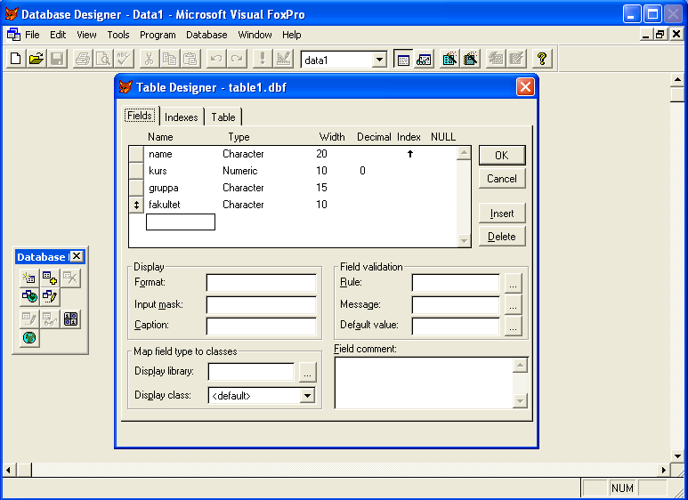Click the Spelling check toolbar icon
688x500 pixels.
coord(124,59)
